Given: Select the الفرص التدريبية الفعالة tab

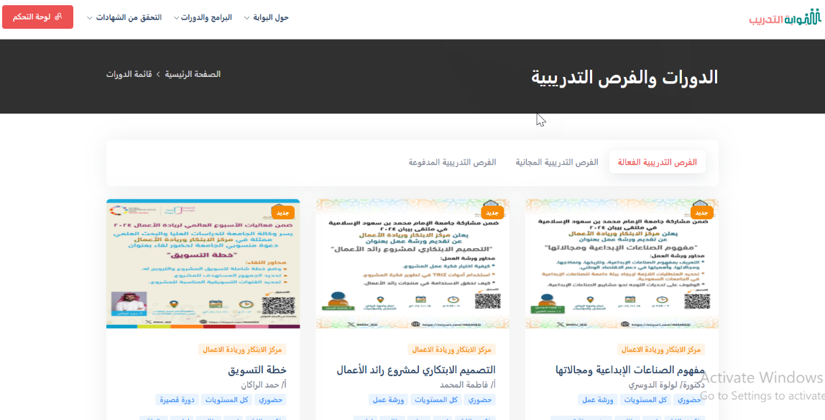Looking at the screenshot, I should point(658,163).
